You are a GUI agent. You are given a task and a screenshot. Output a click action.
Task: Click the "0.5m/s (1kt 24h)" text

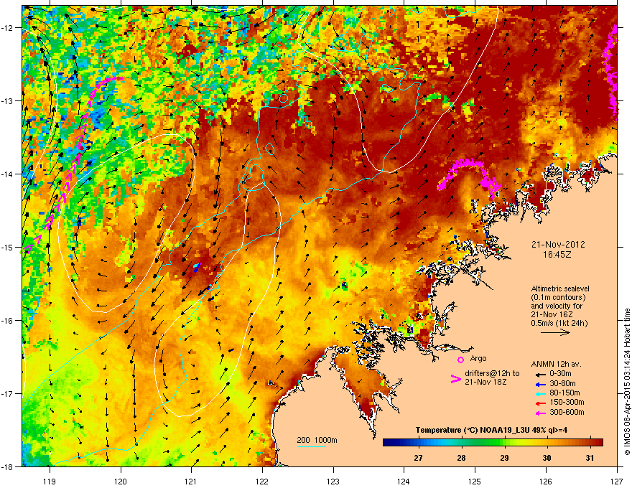tap(559, 323)
